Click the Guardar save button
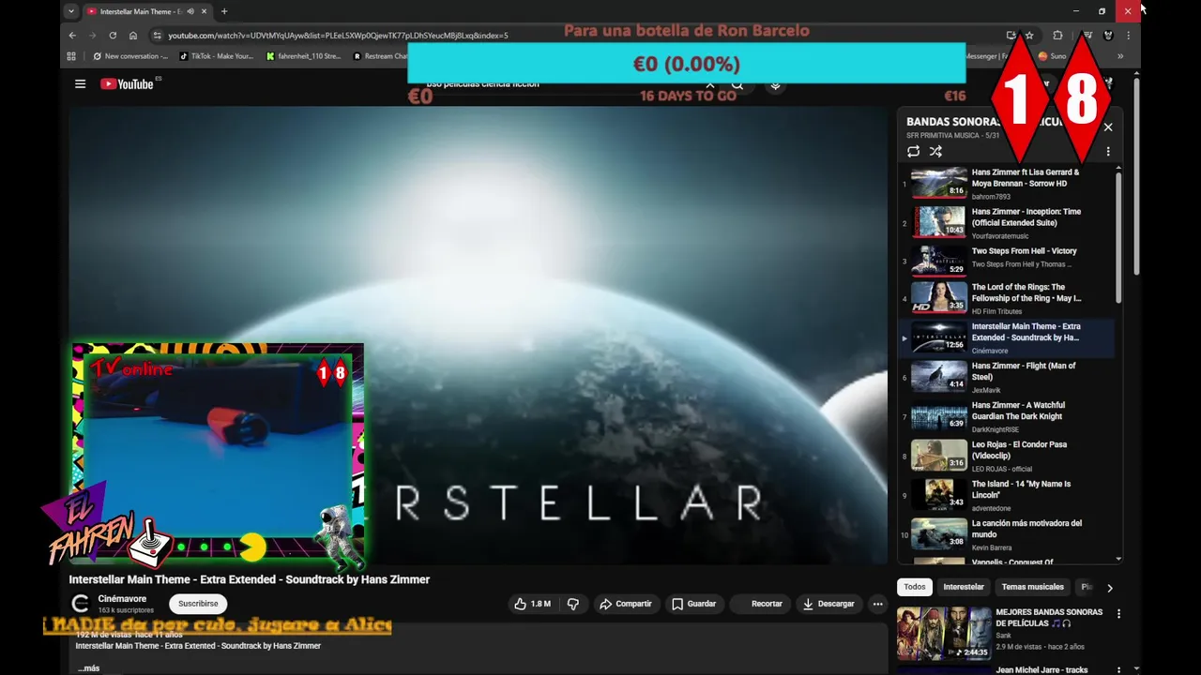This screenshot has height=675, width=1201. 693,604
